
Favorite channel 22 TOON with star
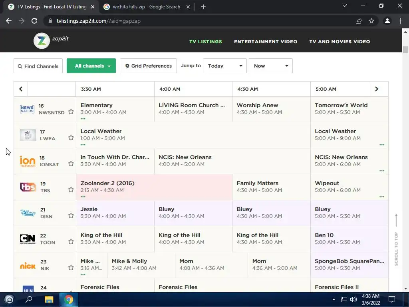coord(71,241)
